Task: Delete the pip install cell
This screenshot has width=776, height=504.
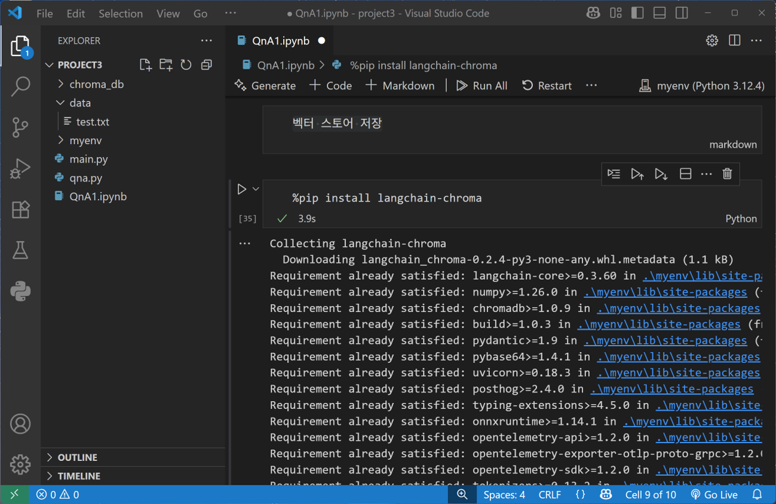Action: click(x=727, y=174)
